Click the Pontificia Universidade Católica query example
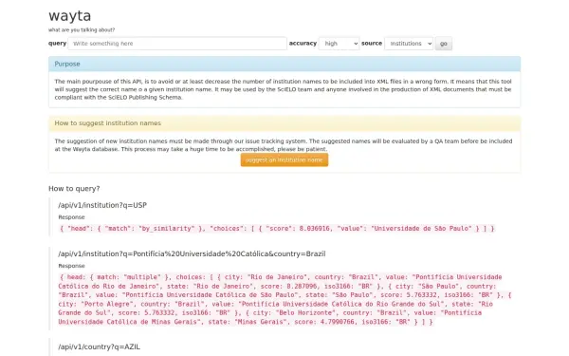 point(192,253)
